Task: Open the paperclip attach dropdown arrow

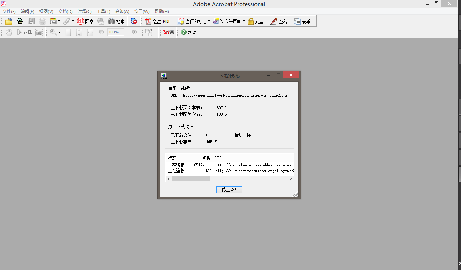Action: (x=73, y=21)
